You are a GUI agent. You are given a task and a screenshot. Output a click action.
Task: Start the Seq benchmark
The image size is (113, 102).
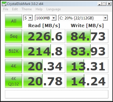(x=14, y=36)
